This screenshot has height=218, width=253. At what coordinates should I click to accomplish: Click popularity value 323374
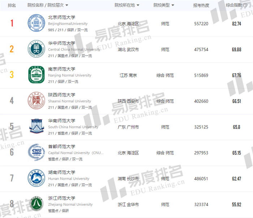click(x=201, y=205)
